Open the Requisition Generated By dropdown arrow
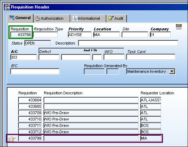 pos(172,71)
